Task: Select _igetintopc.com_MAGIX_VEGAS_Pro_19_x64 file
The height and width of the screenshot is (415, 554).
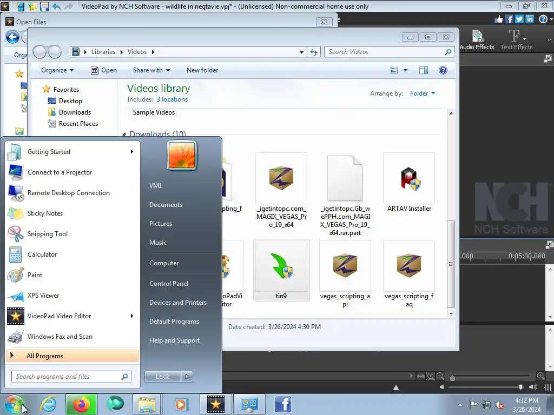Action: coord(281,191)
